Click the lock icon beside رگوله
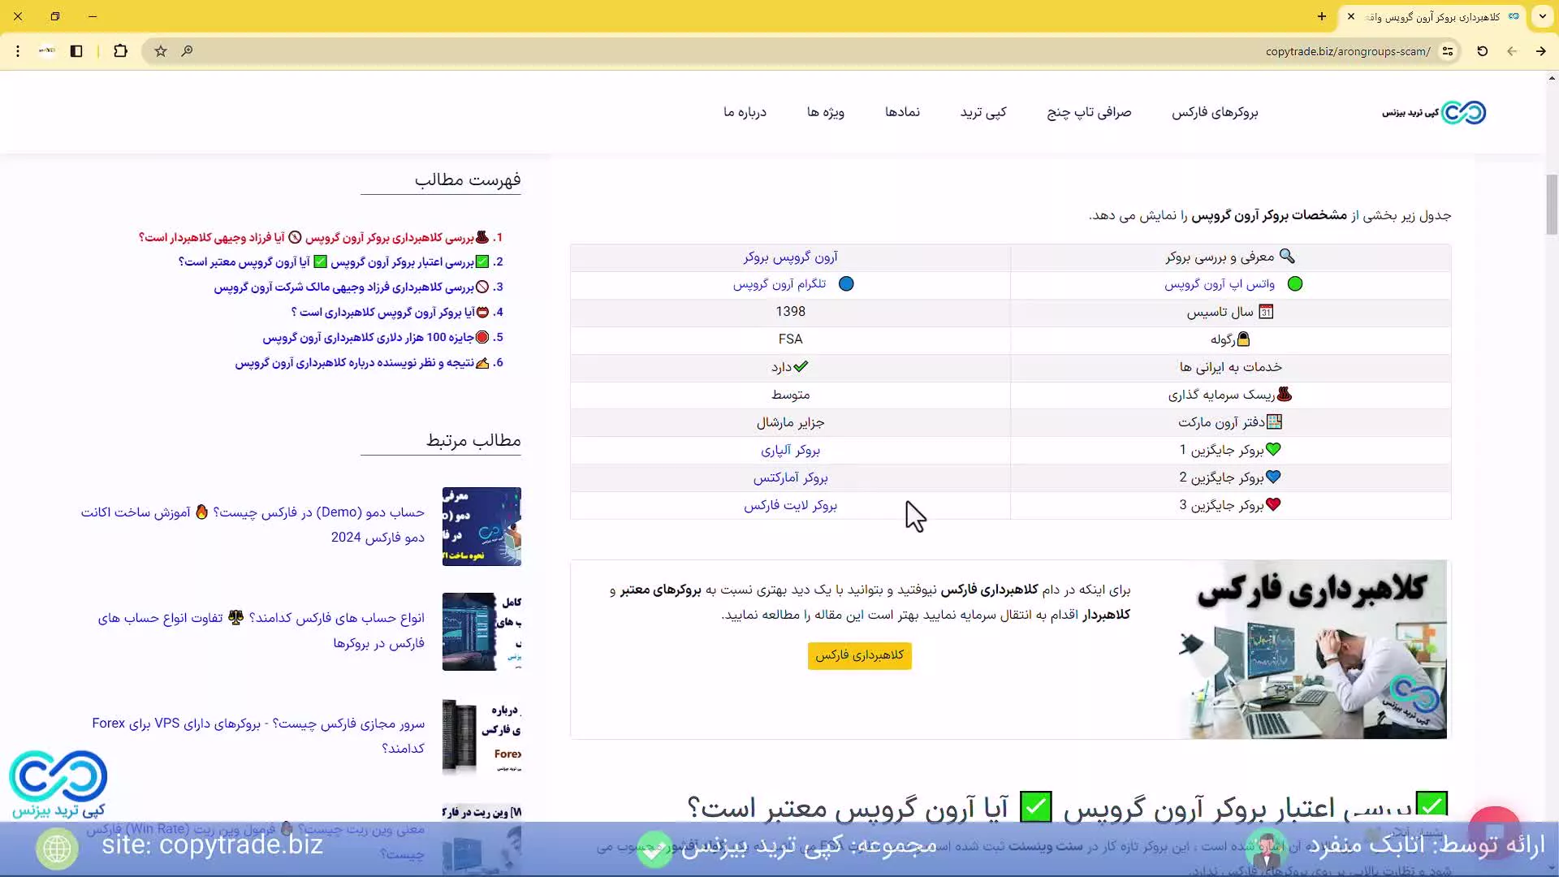Image resolution: width=1559 pixels, height=877 pixels. [x=1243, y=339]
